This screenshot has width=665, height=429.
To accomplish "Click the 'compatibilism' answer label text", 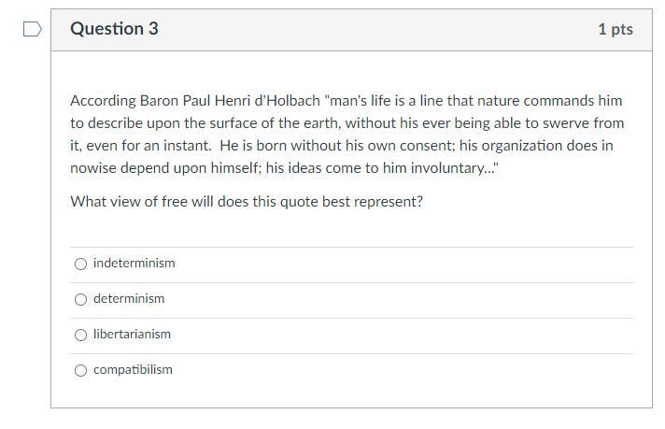I will 133,370.
